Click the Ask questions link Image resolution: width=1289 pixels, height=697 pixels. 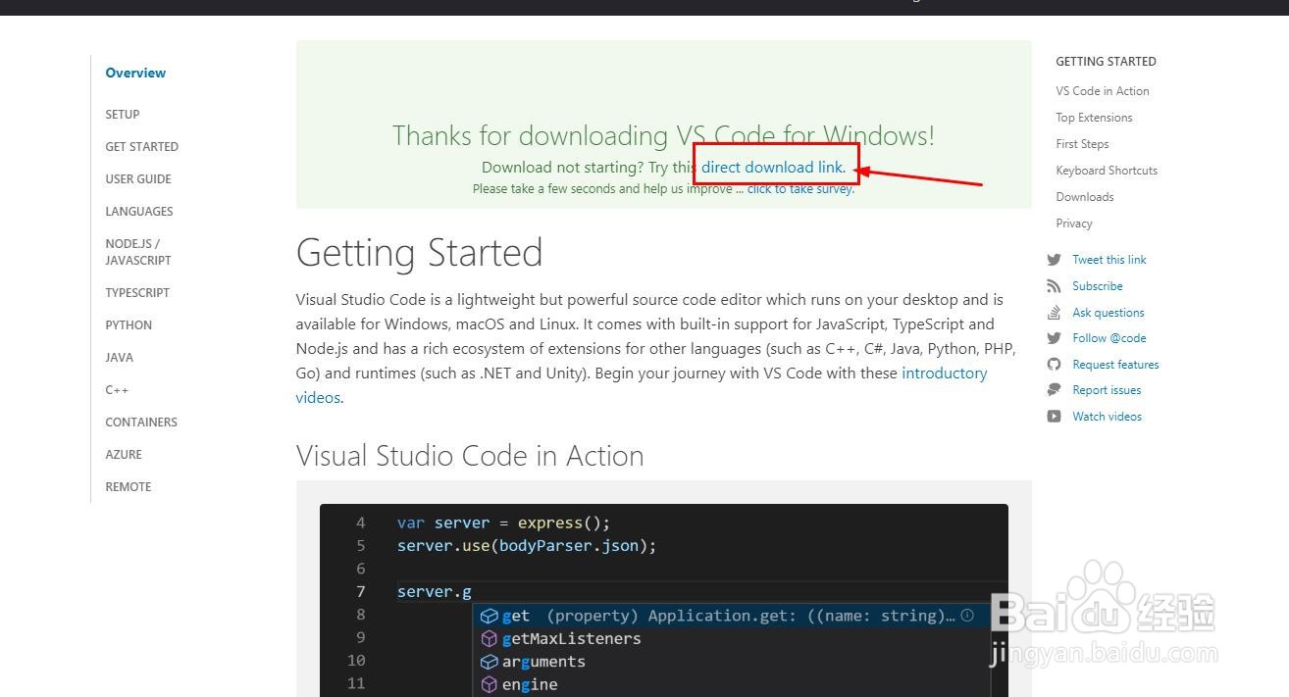[x=1109, y=313]
